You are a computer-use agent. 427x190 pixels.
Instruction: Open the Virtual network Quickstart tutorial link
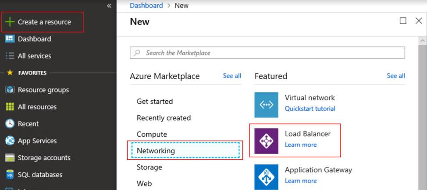tap(310, 109)
